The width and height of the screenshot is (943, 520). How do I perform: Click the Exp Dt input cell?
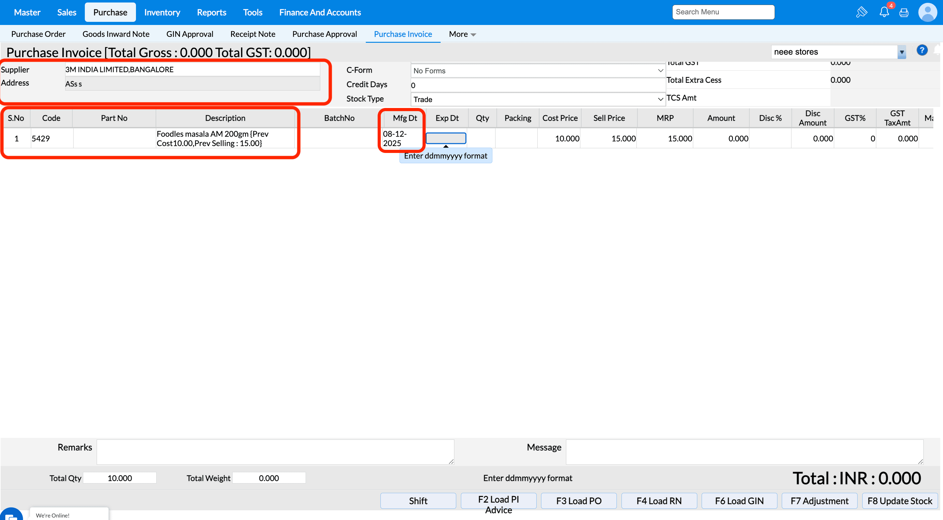pyautogui.click(x=446, y=138)
